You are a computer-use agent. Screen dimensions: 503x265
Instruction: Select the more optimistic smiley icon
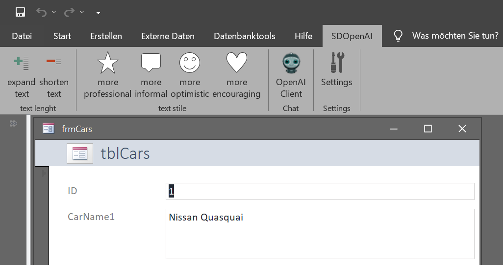pos(190,63)
